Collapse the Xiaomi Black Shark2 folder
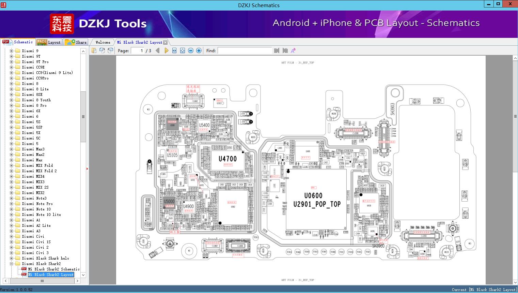Viewport: 518px width, 293px height. [x=11, y=264]
